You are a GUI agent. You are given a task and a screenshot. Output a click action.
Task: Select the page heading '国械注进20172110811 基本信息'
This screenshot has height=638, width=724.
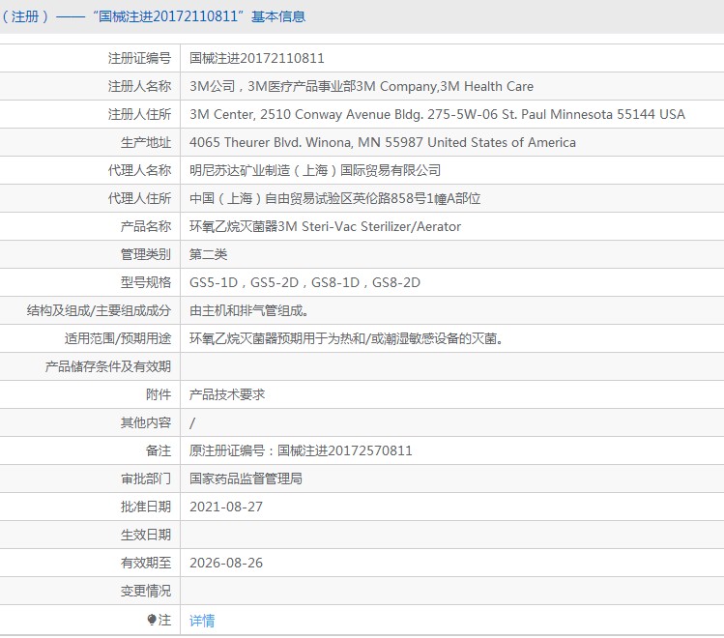tap(198, 16)
